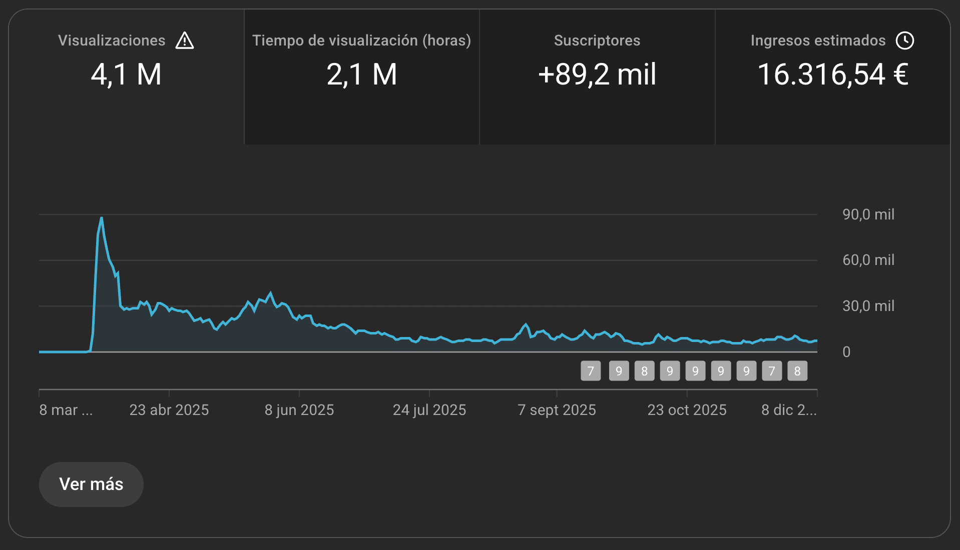This screenshot has height=550, width=960.
Task: Click the clock icon beside Ingresos estimados
Action: tap(904, 40)
